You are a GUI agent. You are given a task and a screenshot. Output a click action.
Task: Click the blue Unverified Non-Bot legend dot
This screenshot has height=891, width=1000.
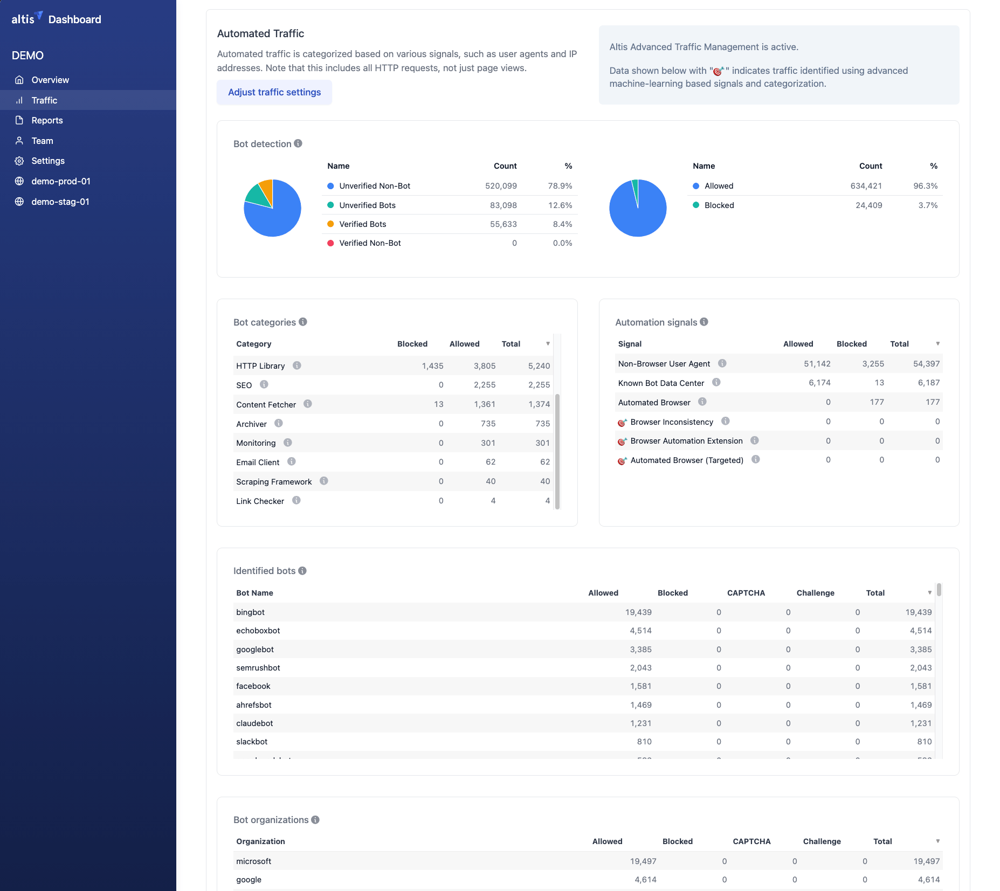[x=330, y=186]
